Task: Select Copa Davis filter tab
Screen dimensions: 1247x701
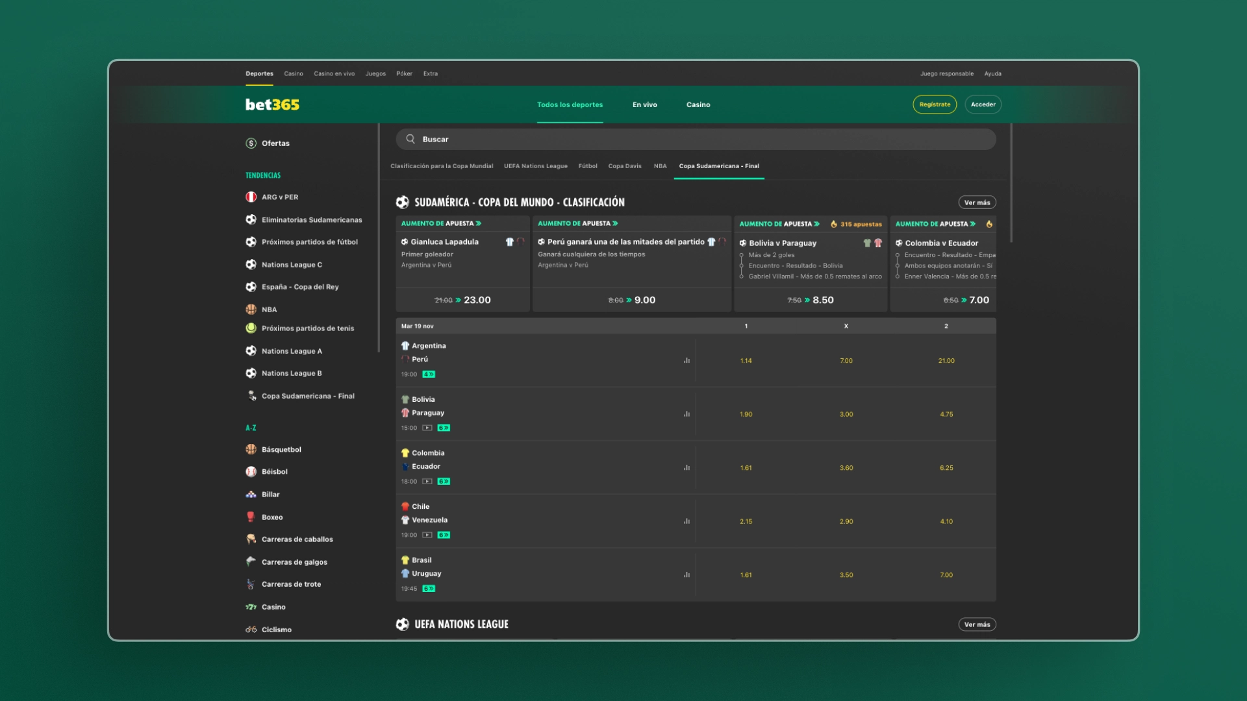Action: [x=625, y=166]
